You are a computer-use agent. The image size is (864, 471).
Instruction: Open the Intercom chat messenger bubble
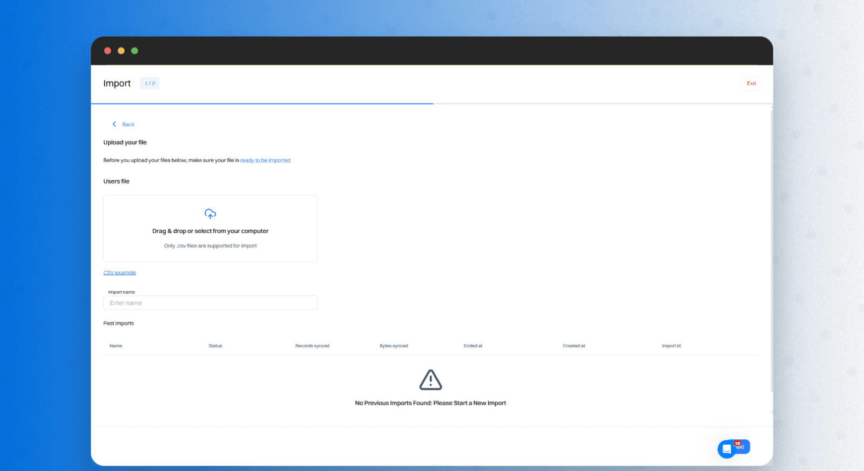coord(727,449)
